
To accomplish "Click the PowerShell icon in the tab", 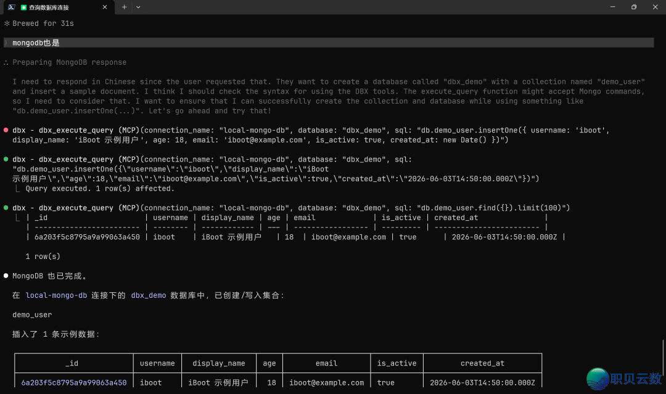I will (12, 7).
